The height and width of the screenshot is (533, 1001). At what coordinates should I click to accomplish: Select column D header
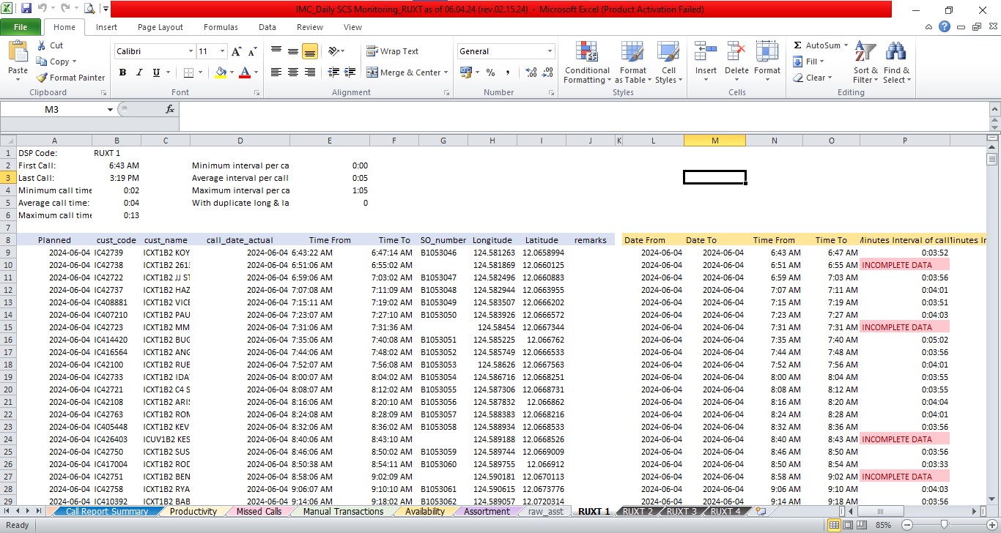(x=240, y=141)
